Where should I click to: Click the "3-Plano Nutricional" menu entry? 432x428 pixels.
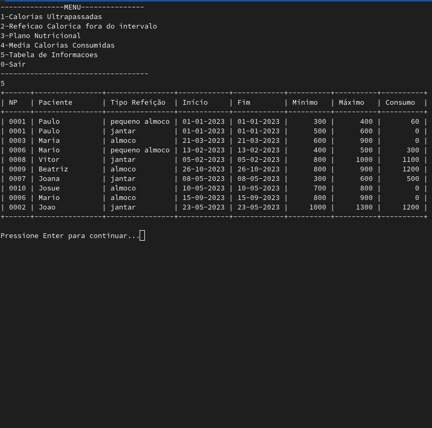click(x=41, y=36)
